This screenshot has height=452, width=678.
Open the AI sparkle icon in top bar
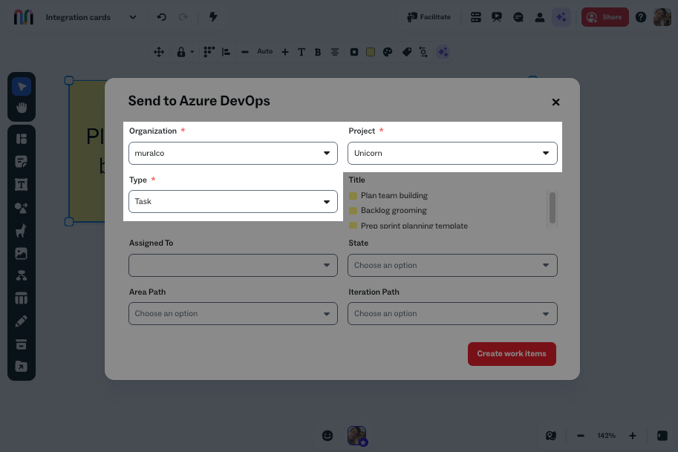coord(561,17)
